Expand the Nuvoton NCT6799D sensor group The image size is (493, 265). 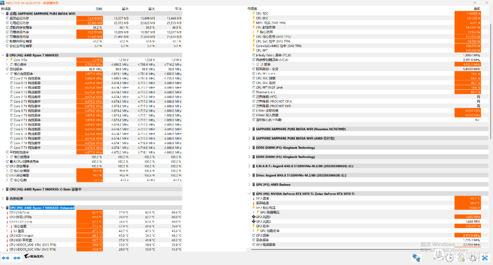click(249, 129)
